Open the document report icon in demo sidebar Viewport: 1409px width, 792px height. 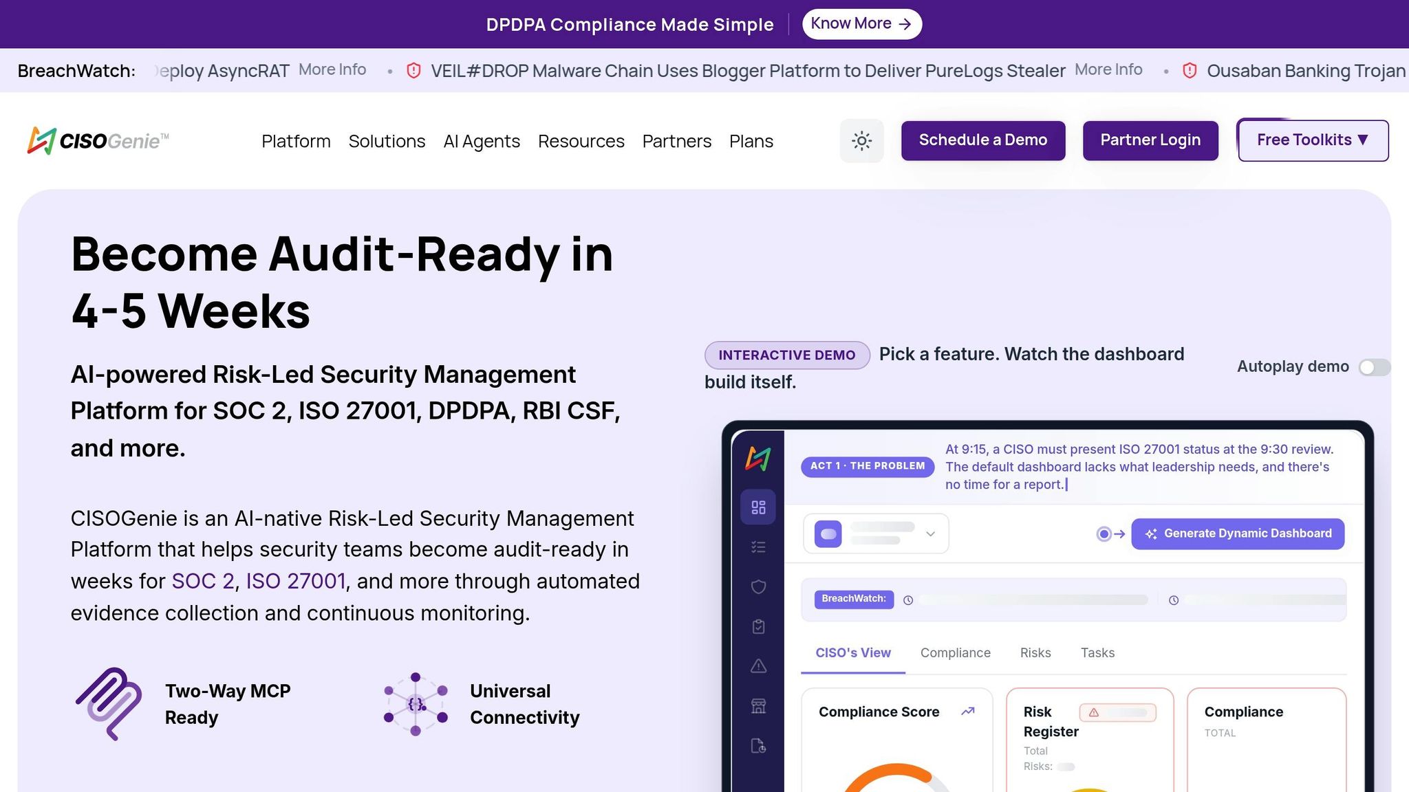758,746
